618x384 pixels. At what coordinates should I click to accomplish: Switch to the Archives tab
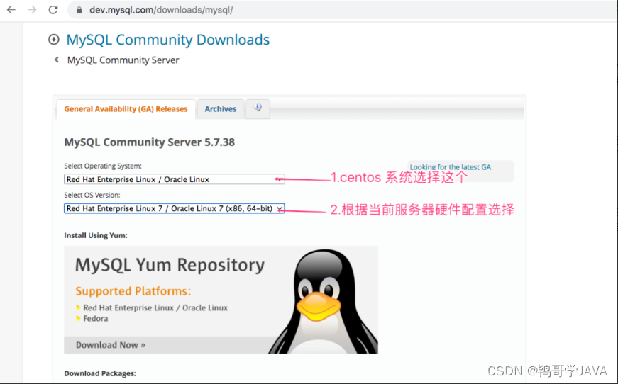[x=221, y=109]
